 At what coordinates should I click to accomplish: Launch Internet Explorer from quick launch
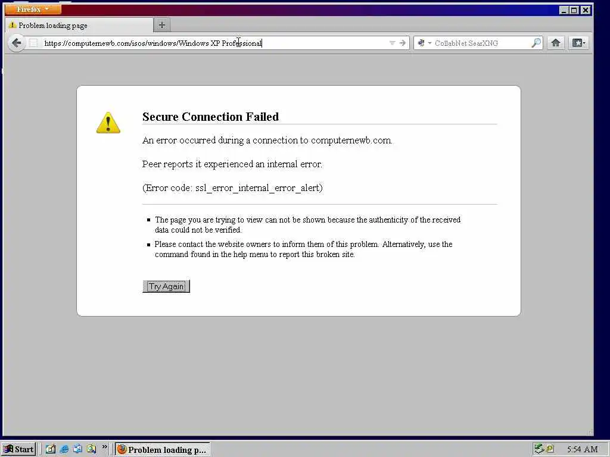pos(64,449)
